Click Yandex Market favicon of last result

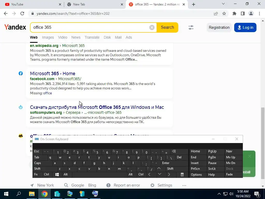point(21,136)
